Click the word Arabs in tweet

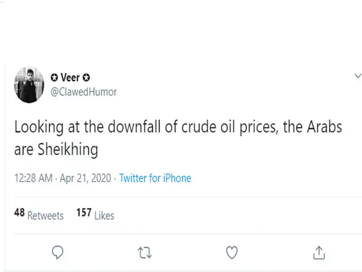click(324, 127)
